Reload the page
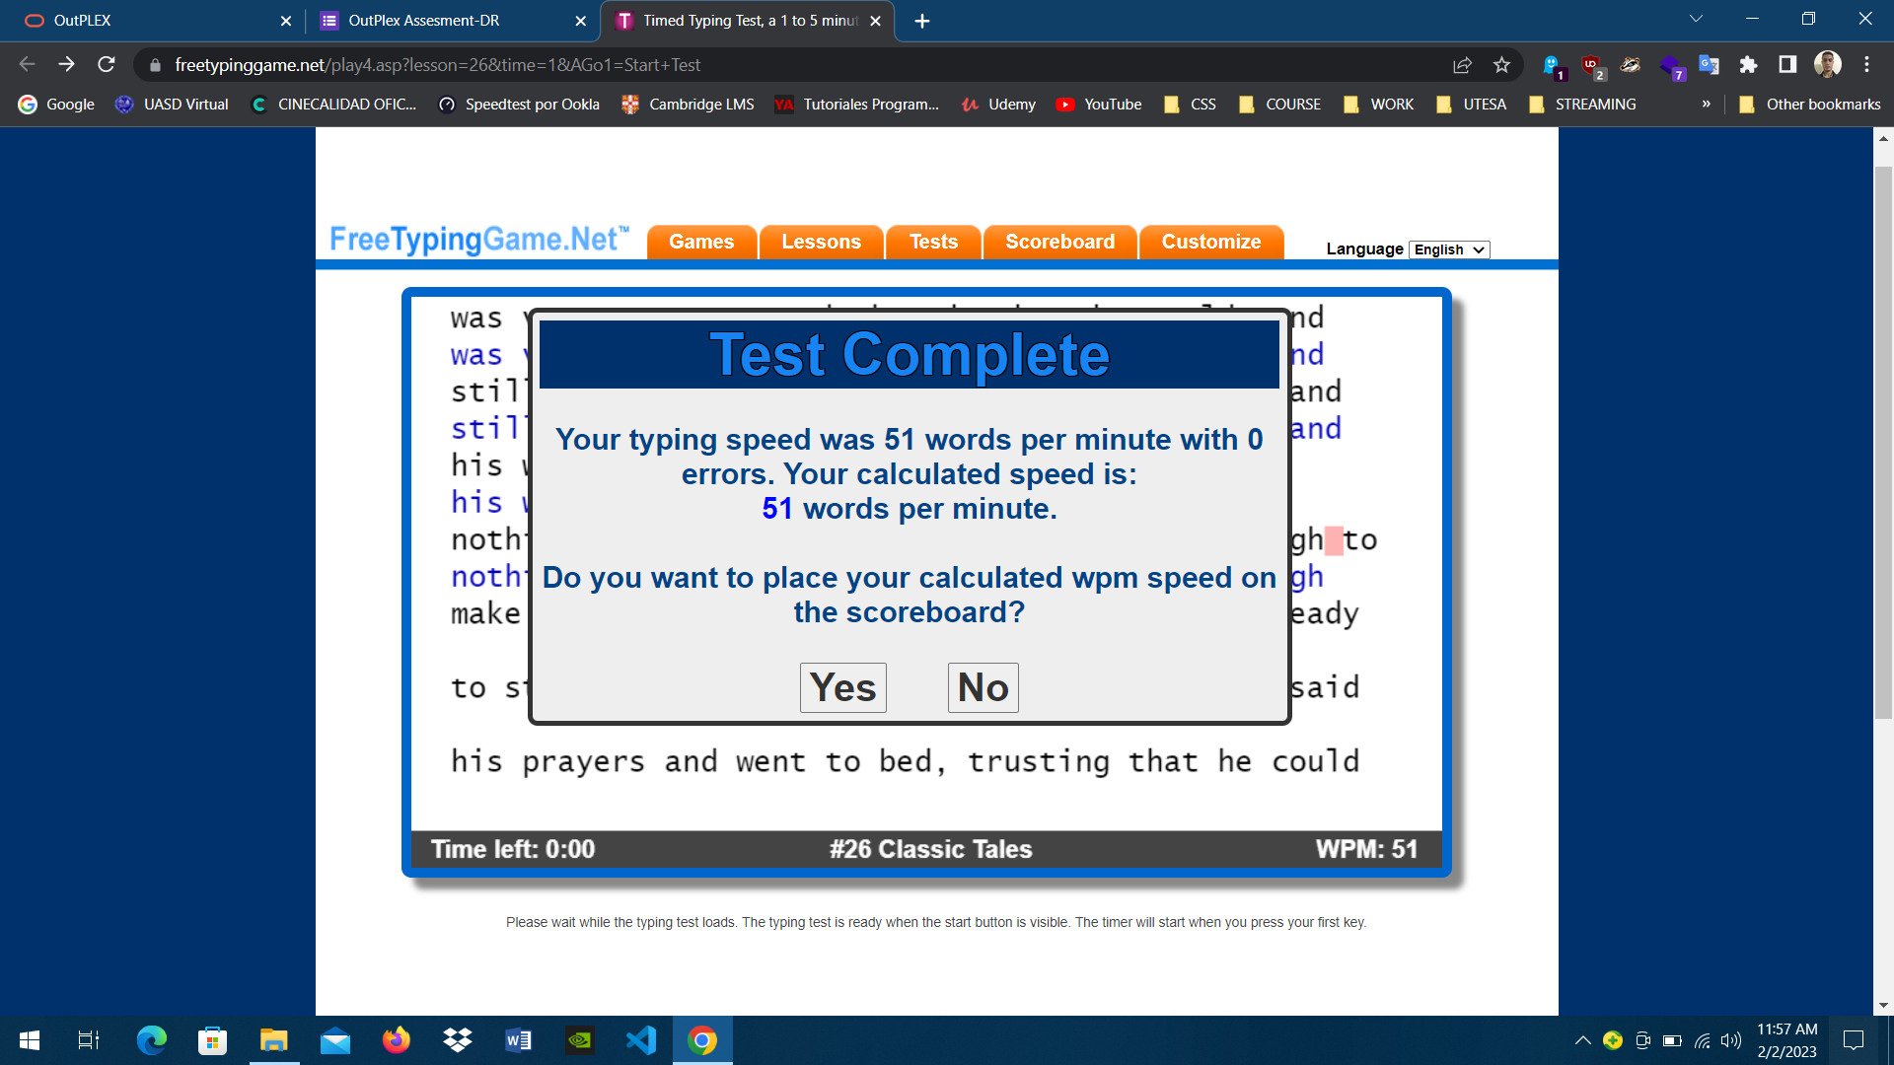The image size is (1894, 1065). click(107, 65)
